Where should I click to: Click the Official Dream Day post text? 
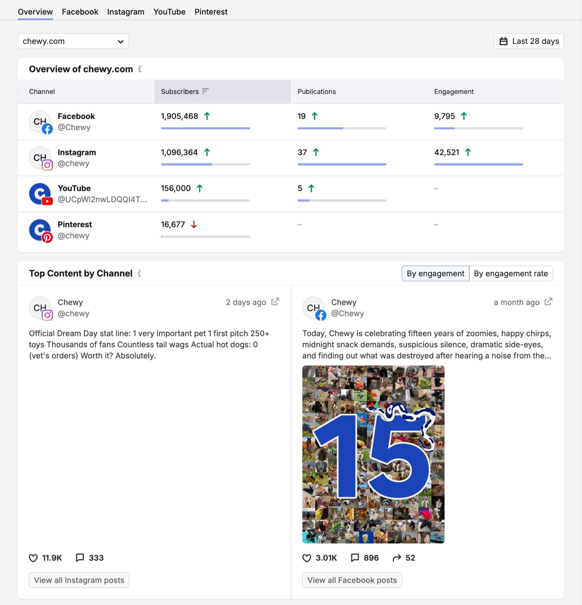[149, 344]
